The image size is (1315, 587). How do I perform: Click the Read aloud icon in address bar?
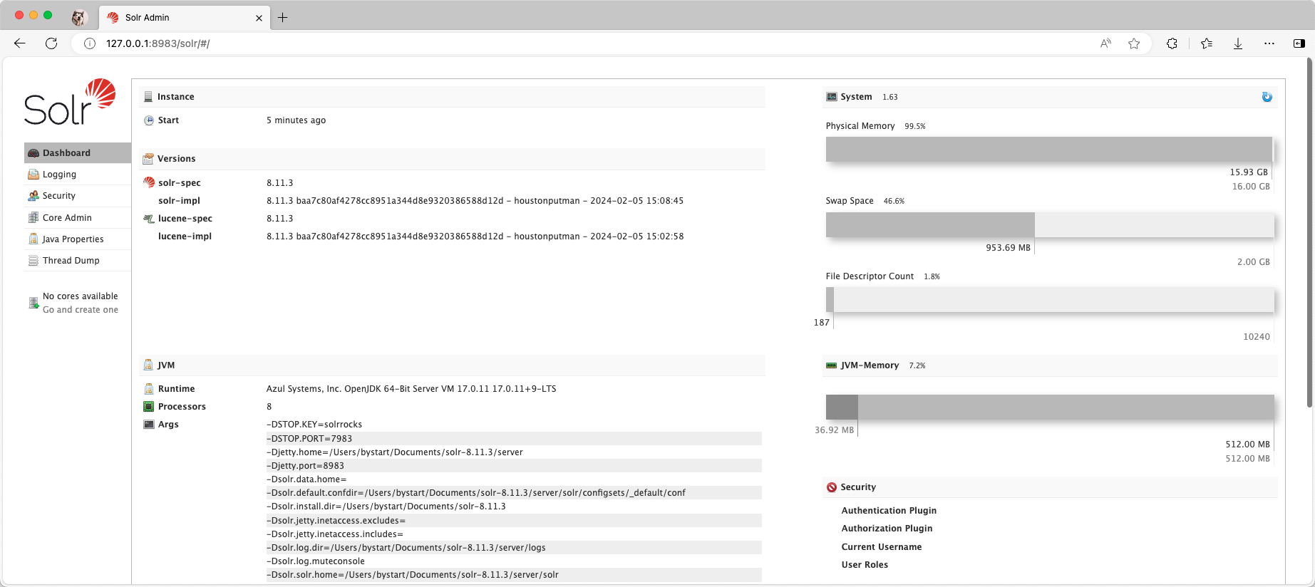[1105, 43]
